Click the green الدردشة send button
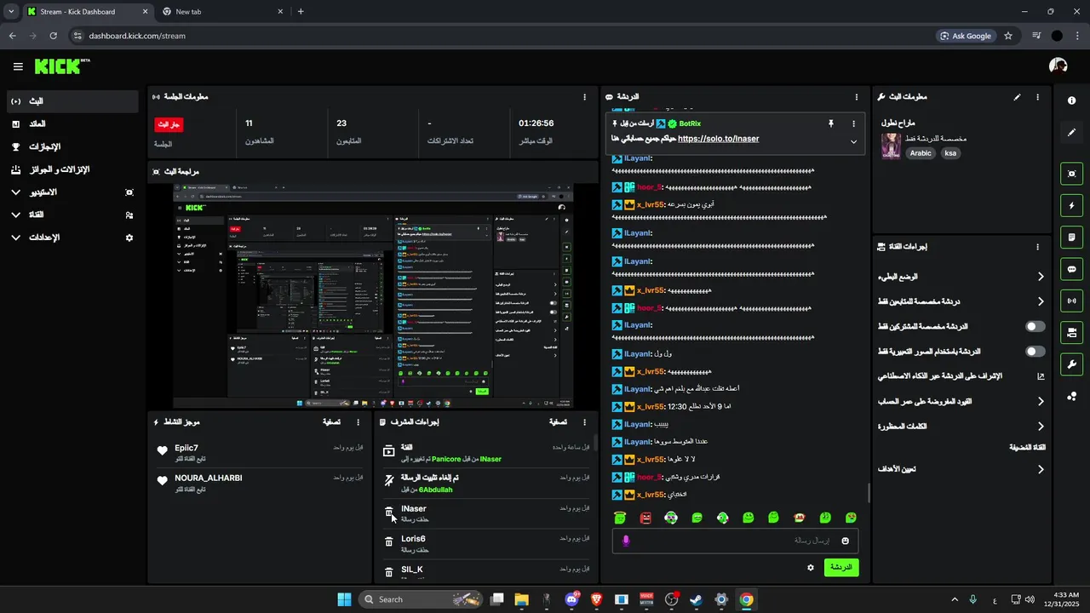 841,567
